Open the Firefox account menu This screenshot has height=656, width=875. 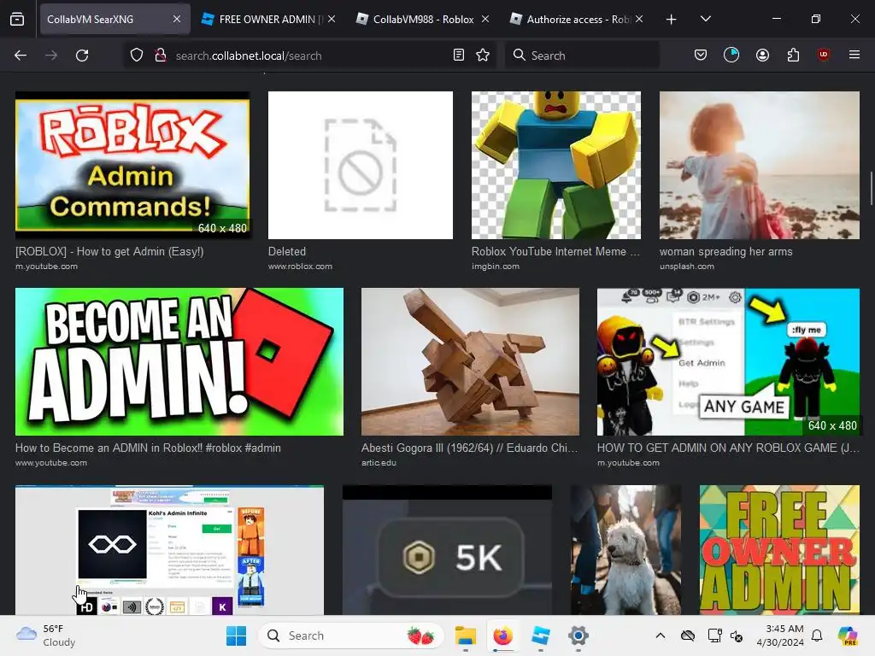(762, 55)
